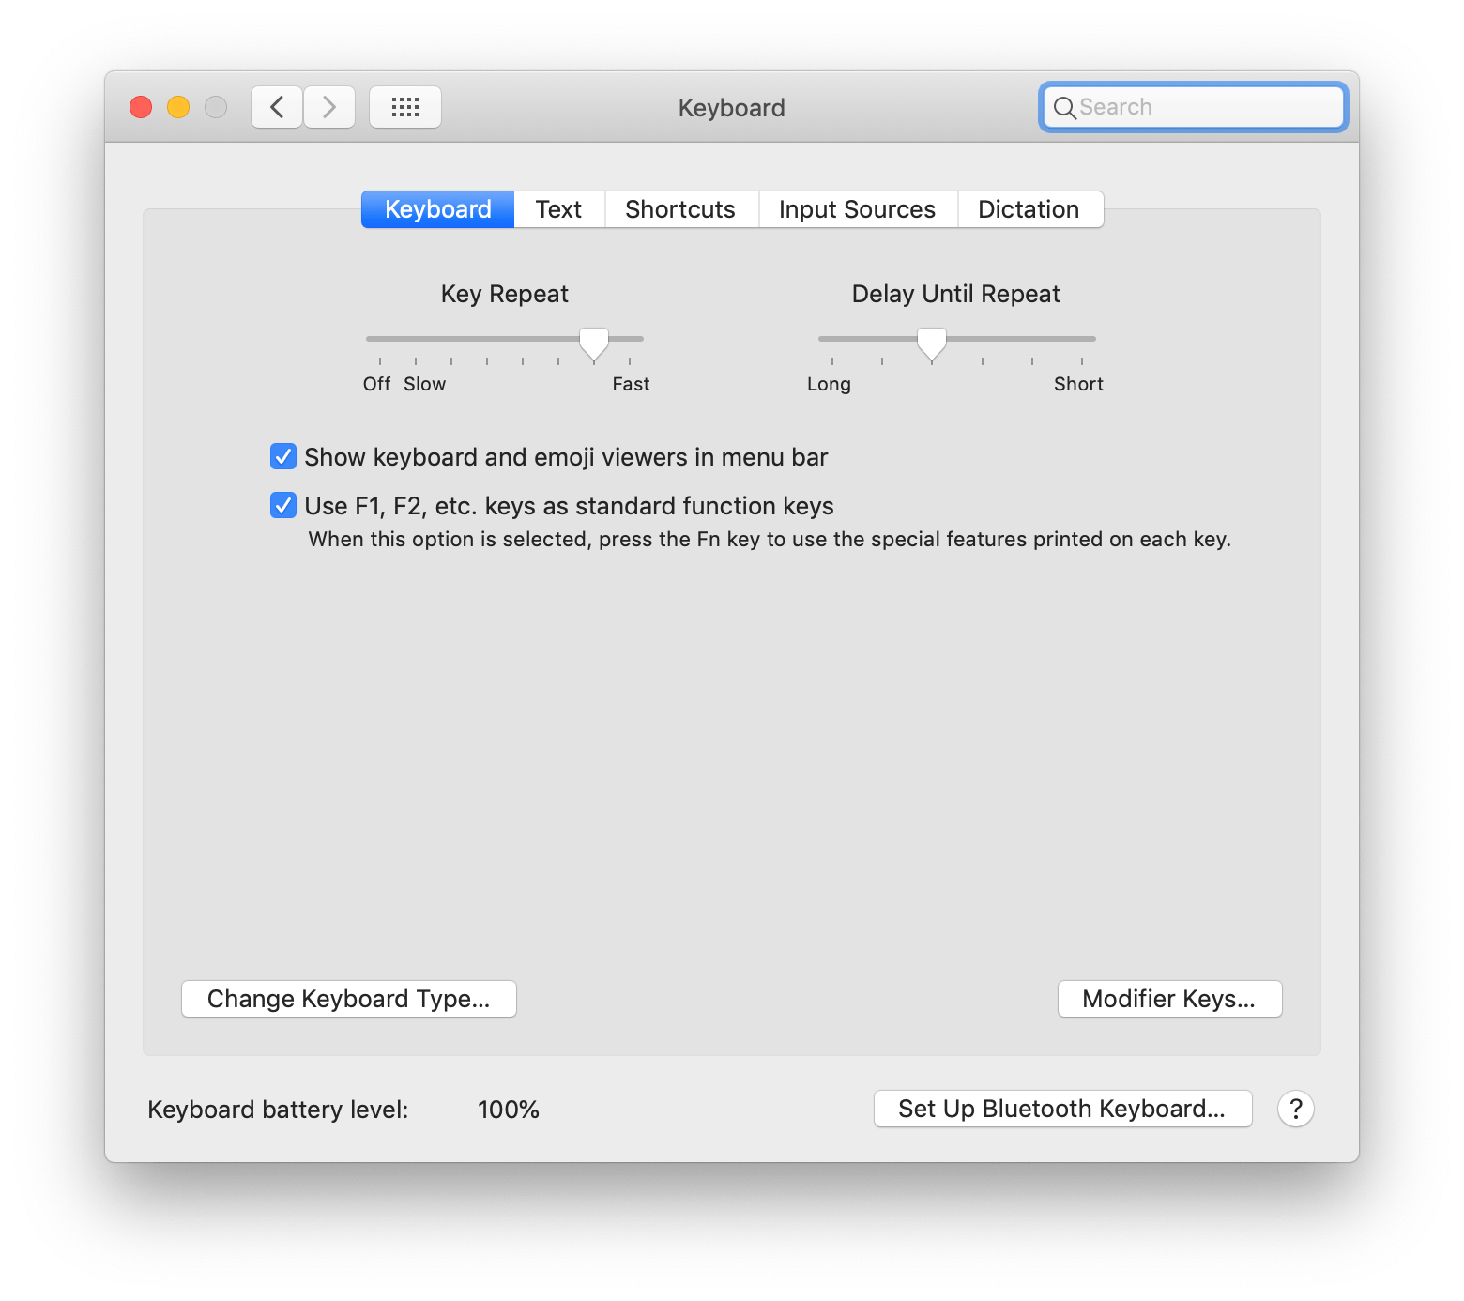Click the help question mark button

tap(1295, 1109)
